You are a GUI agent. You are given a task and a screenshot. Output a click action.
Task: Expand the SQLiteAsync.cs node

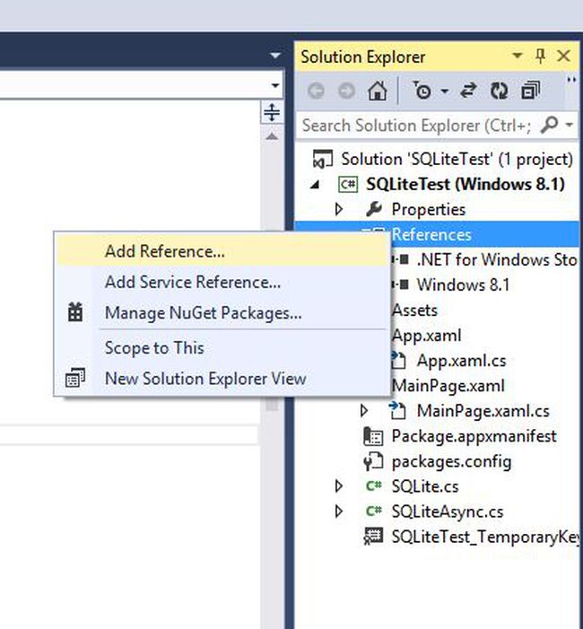[x=339, y=511]
